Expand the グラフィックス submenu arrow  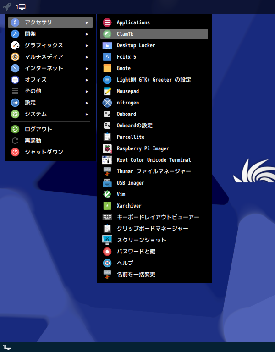coord(87,45)
